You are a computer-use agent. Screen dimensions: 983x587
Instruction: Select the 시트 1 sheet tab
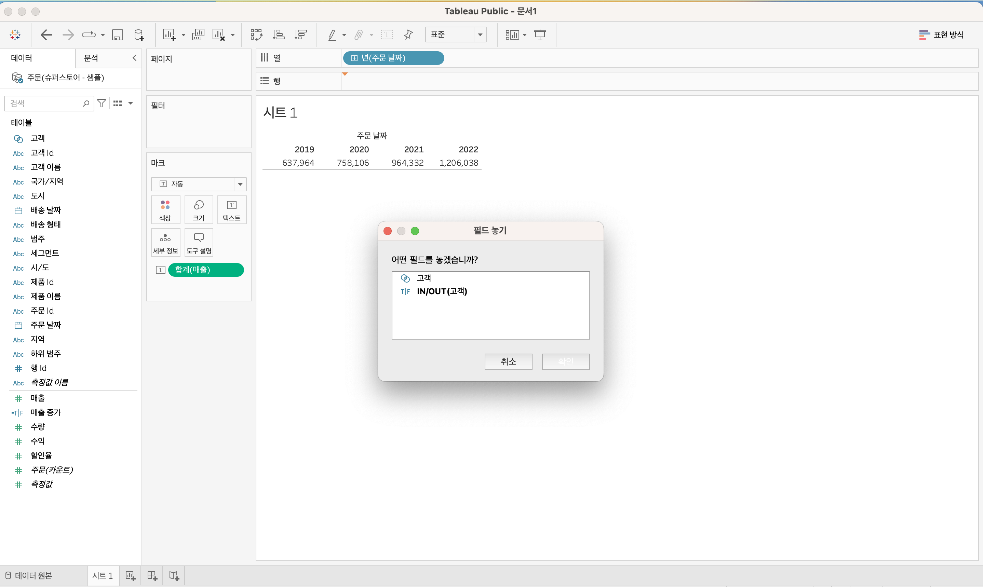[103, 575]
